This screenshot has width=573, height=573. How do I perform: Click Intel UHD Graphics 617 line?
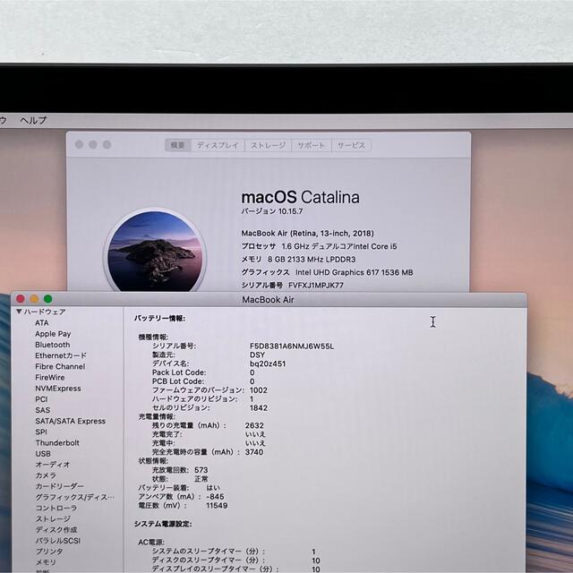pos(327,272)
